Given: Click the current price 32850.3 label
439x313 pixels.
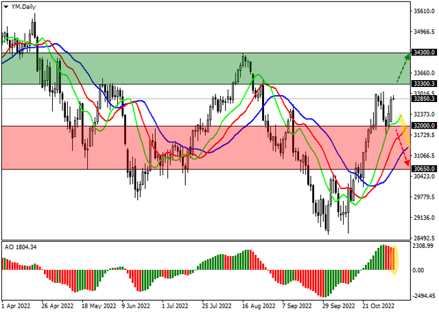Looking at the screenshot, I should [424, 99].
